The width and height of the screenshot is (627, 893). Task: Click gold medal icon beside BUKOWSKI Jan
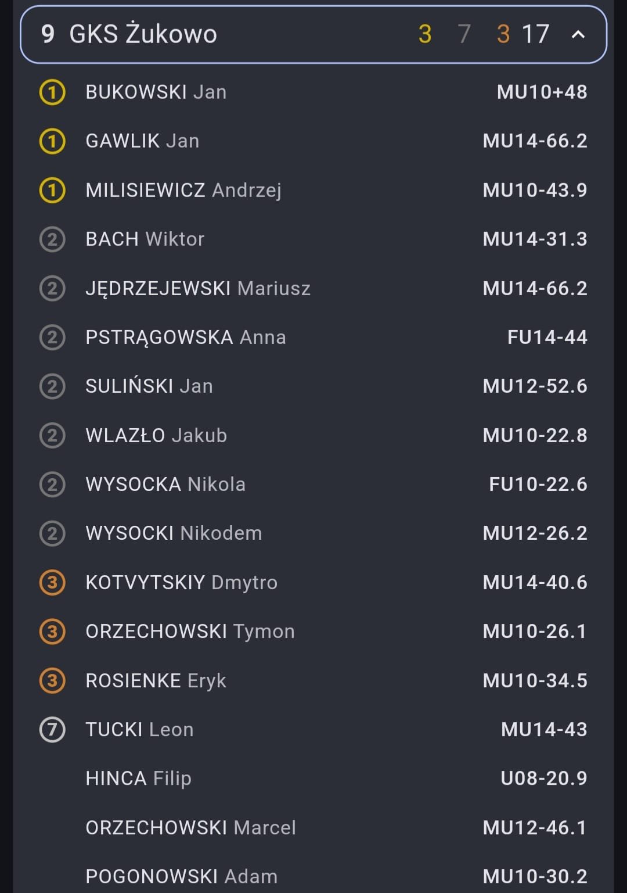(52, 92)
